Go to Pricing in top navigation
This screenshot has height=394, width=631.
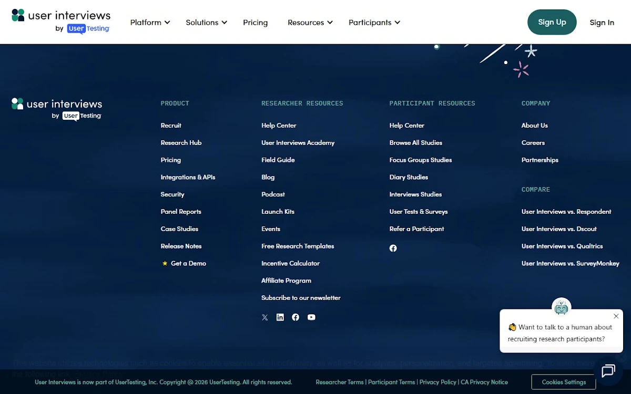coord(256,22)
